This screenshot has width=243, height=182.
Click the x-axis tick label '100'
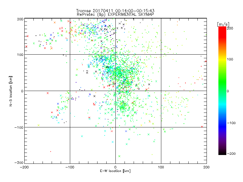161,167
